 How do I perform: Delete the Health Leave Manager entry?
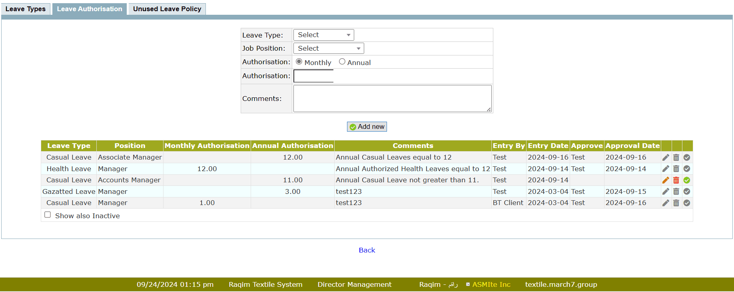(x=676, y=169)
